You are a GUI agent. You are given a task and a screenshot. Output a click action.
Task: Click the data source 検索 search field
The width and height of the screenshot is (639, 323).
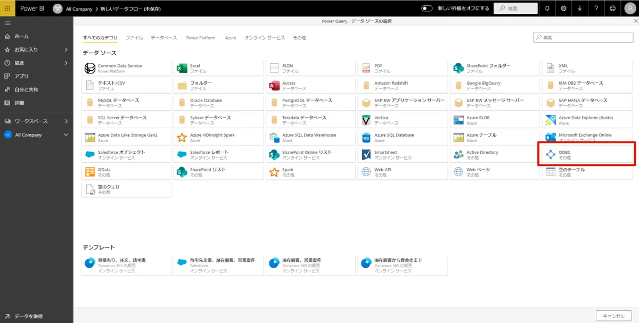[x=583, y=37]
